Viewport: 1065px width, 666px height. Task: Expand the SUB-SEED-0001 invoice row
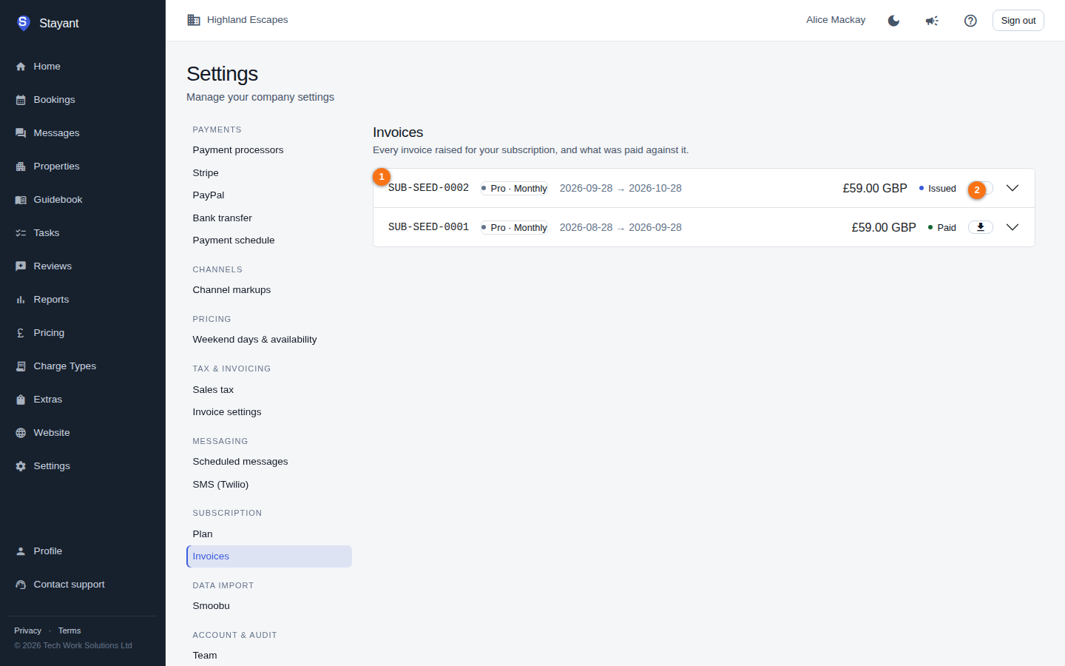click(1012, 227)
